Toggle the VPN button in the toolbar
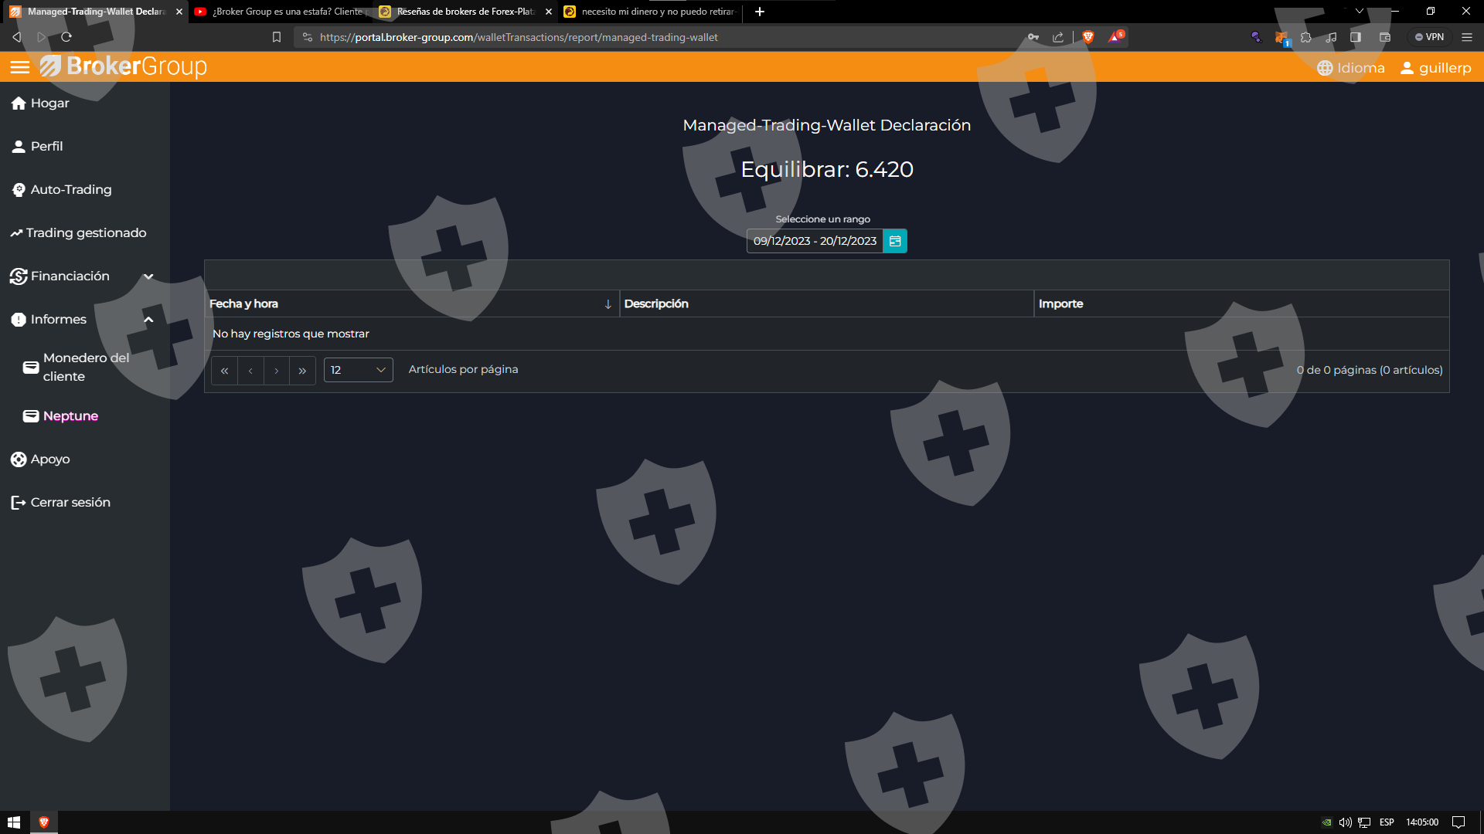This screenshot has width=1484, height=834. (1429, 37)
